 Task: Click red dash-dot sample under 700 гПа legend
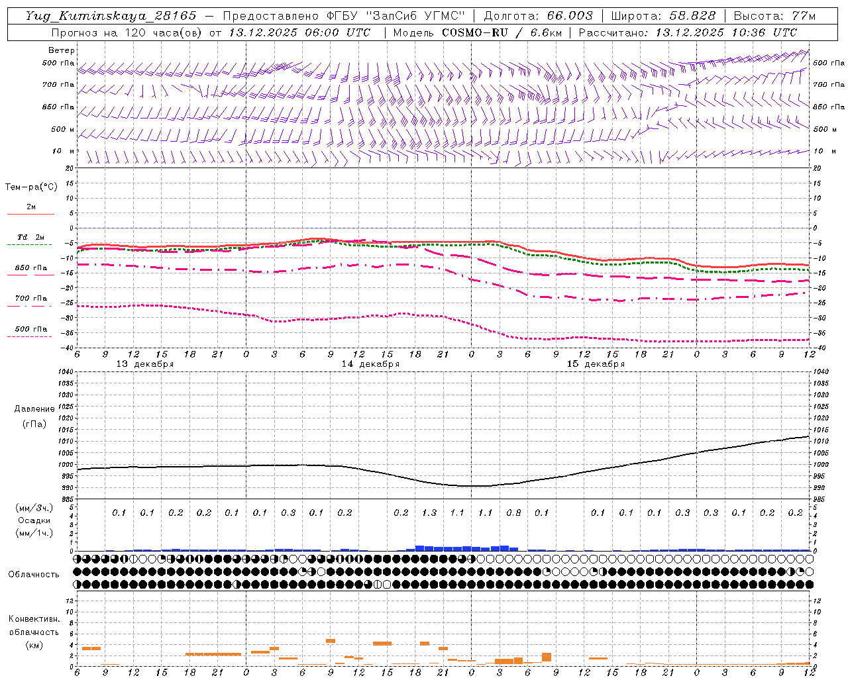(x=30, y=306)
